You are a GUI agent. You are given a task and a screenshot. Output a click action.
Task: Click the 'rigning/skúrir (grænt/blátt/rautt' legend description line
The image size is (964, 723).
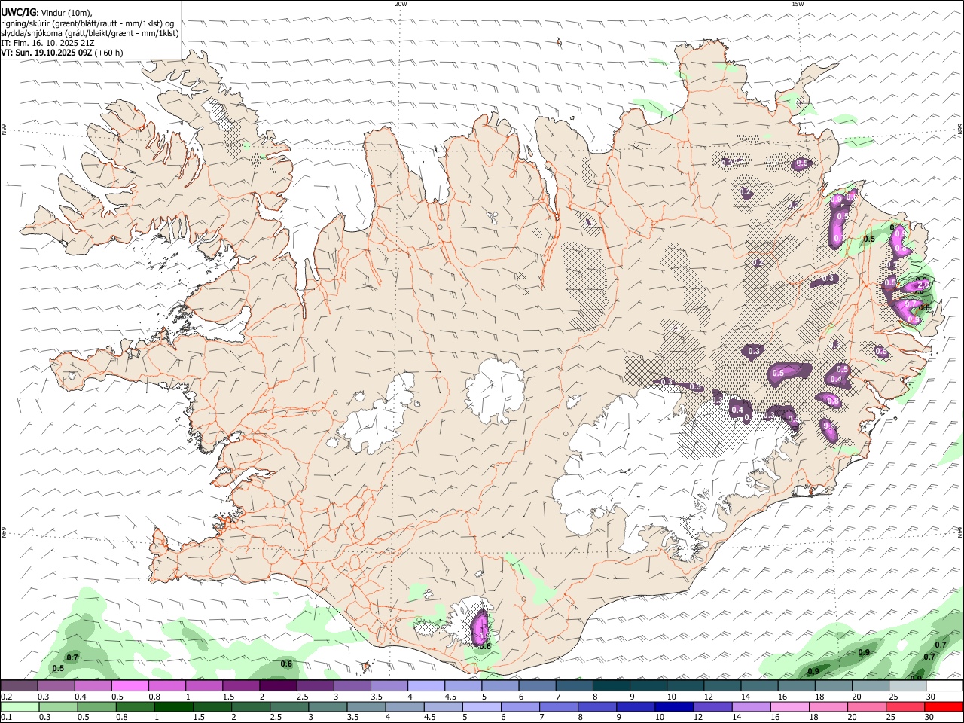(87, 23)
